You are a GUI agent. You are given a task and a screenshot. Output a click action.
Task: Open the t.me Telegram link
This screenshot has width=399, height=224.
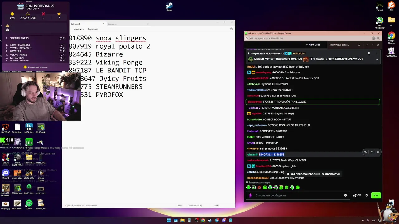(x=339, y=59)
